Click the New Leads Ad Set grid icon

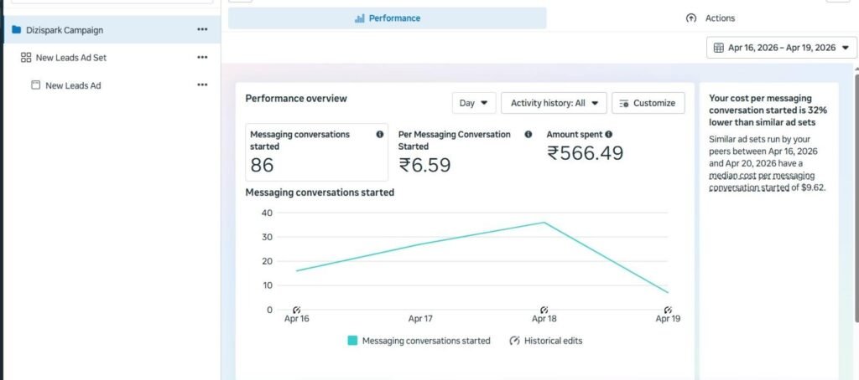(26, 58)
